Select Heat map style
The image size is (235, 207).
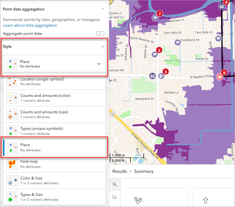pyautogui.click(x=54, y=164)
